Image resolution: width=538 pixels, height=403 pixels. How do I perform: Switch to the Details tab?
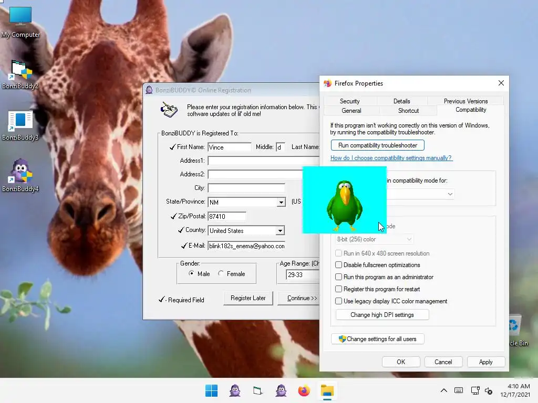(x=401, y=101)
